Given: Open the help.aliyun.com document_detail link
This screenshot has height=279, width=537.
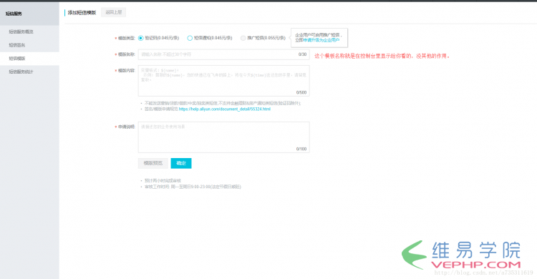Looking at the screenshot, I should [x=225, y=109].
